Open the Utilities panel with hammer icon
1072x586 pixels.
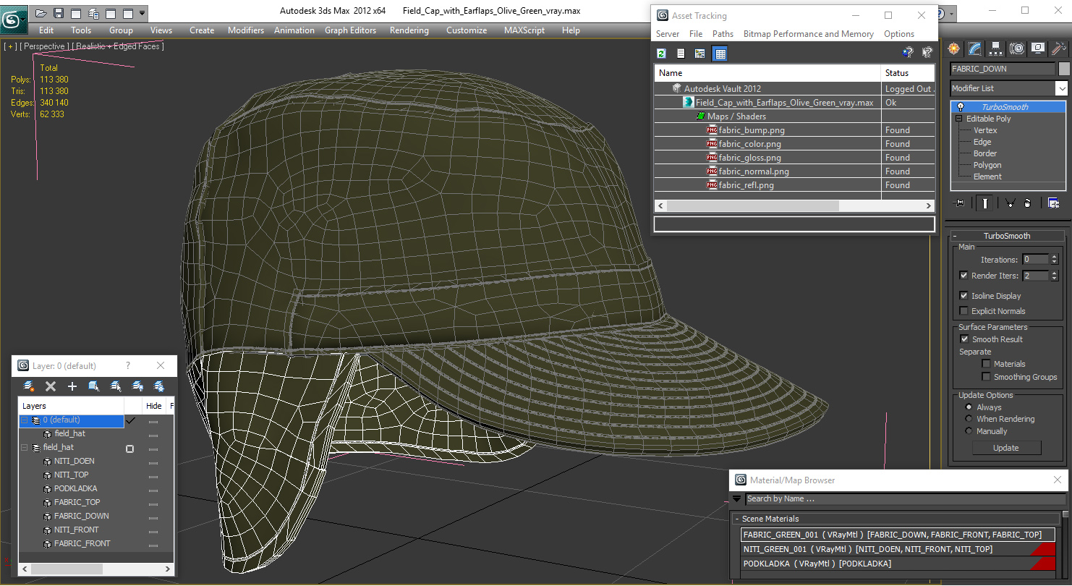point(1059,48)
